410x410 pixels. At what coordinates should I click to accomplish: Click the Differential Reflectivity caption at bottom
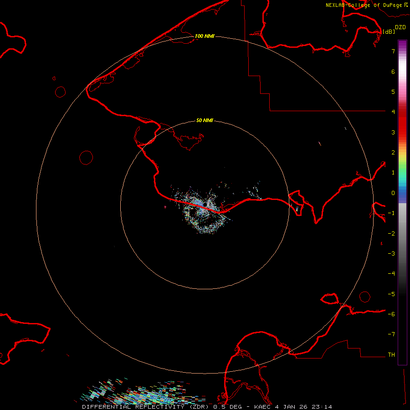pyautogui.click(x=207, y=407)
